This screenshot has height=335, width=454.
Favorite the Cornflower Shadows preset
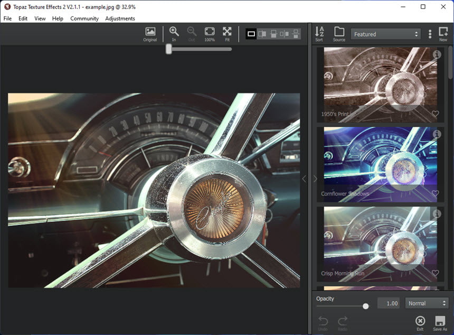[x=435, y=193]
